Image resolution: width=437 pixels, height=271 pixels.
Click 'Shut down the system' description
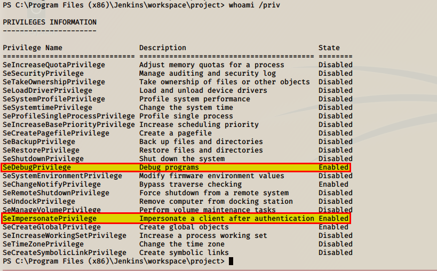182,158
